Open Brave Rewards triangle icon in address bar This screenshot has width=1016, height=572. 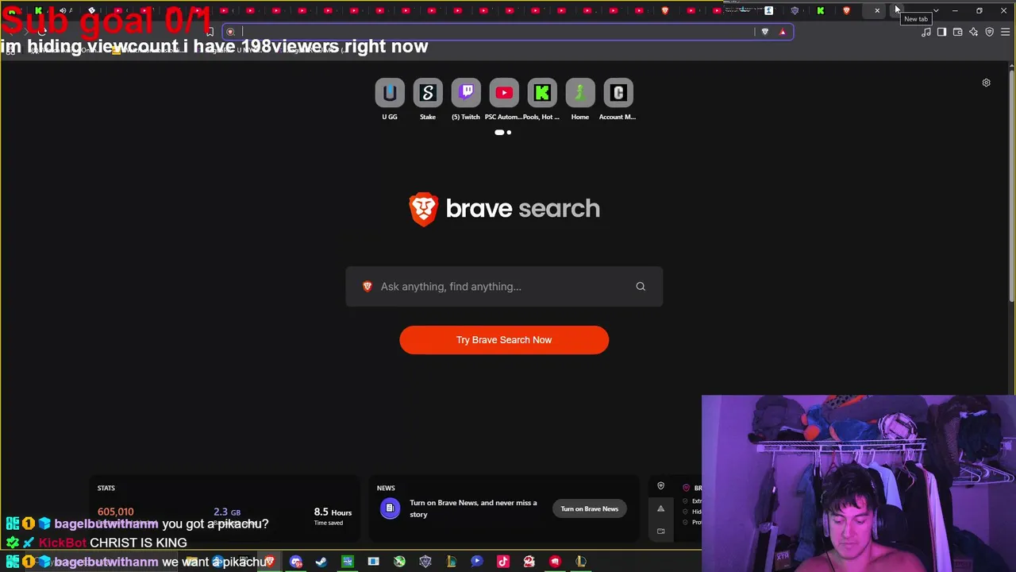(783, 32)
